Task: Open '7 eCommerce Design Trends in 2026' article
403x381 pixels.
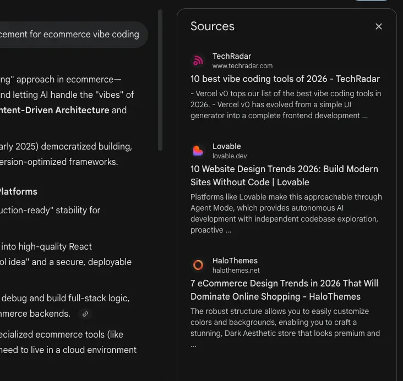Action: click(284, 290)
